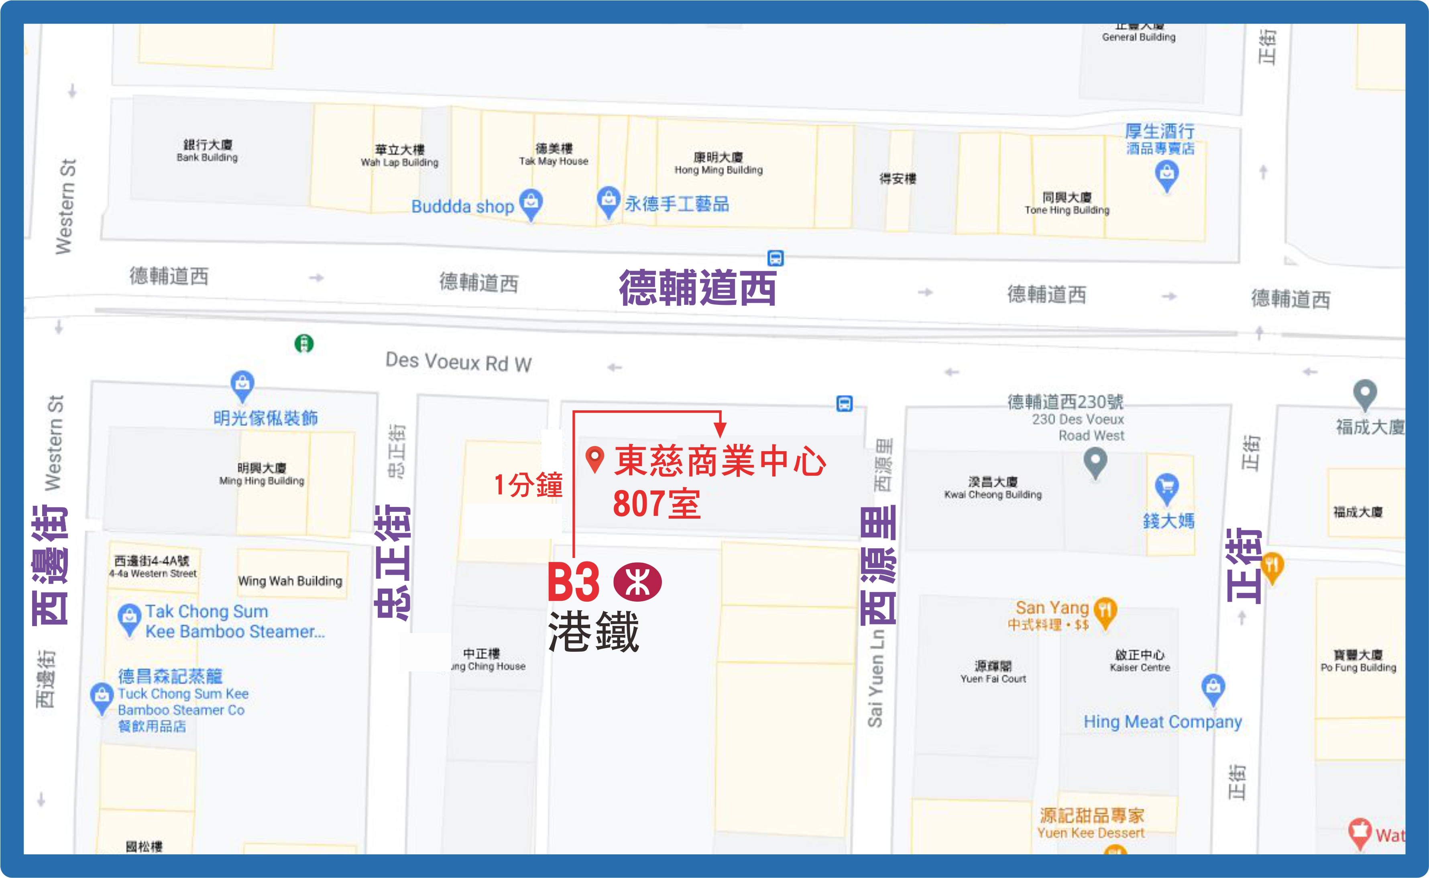Image resolution: width=1429 pixels, height=878 pixels.
Task: Click the 1分鐘 walking time label
Action: [x=528, y=485]
